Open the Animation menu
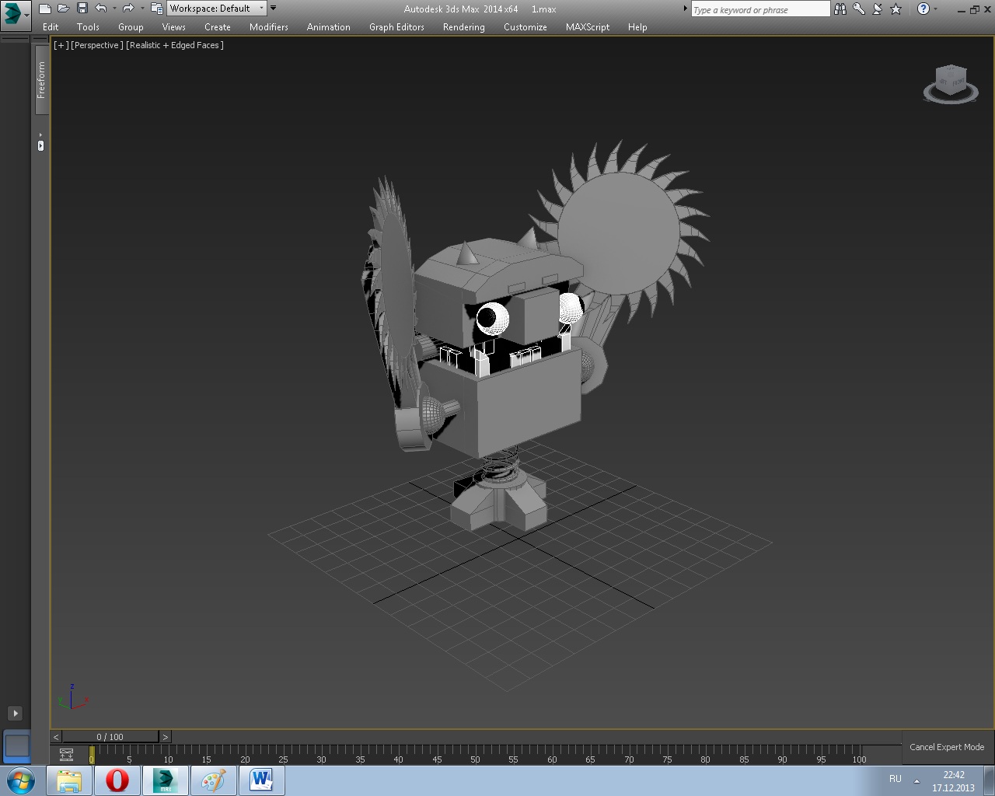 click(329, 26)
